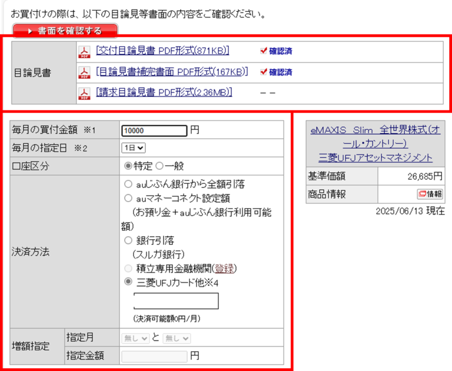Screen dimensions: 452x371
Task: Click the (スルガ銀行) bank name text
Action: coord(158,254)
